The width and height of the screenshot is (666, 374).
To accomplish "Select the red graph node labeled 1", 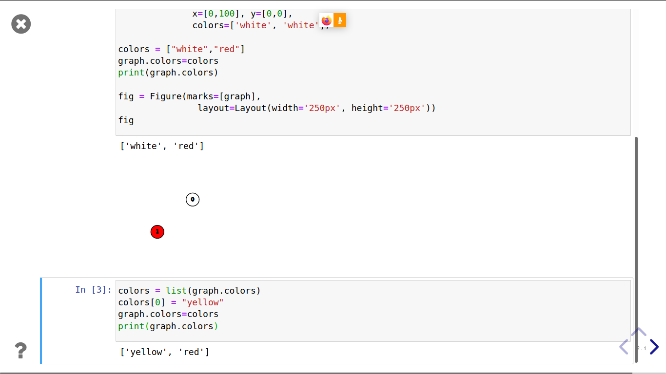I will tap(157, 232).
